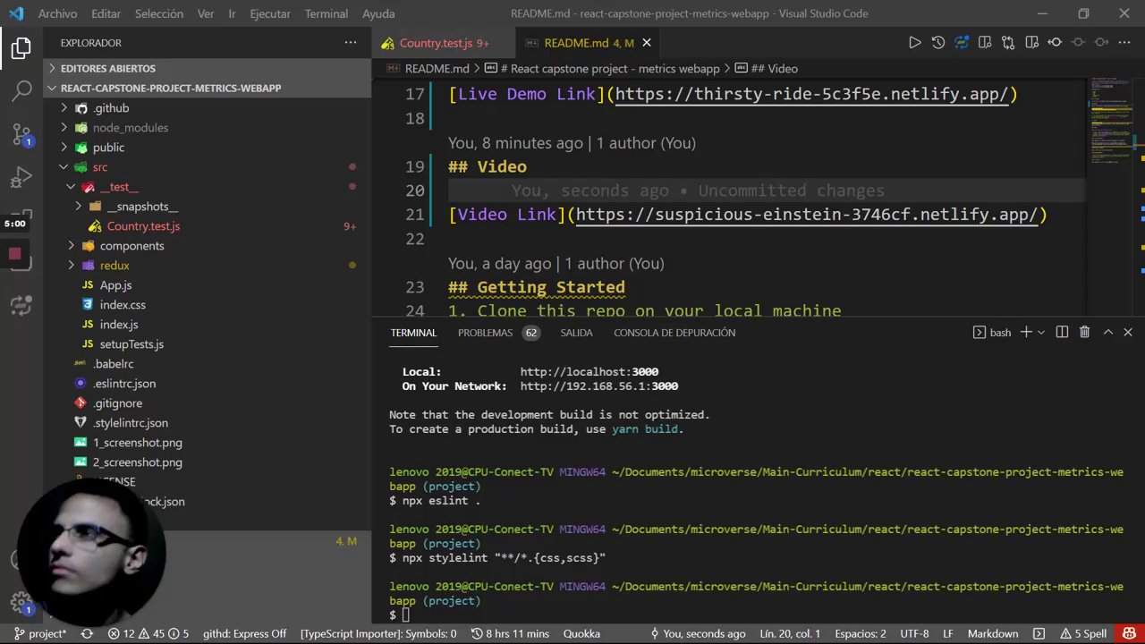Open App.js file in explorer
Viewport: 1145px width, 644px height.
115,285
